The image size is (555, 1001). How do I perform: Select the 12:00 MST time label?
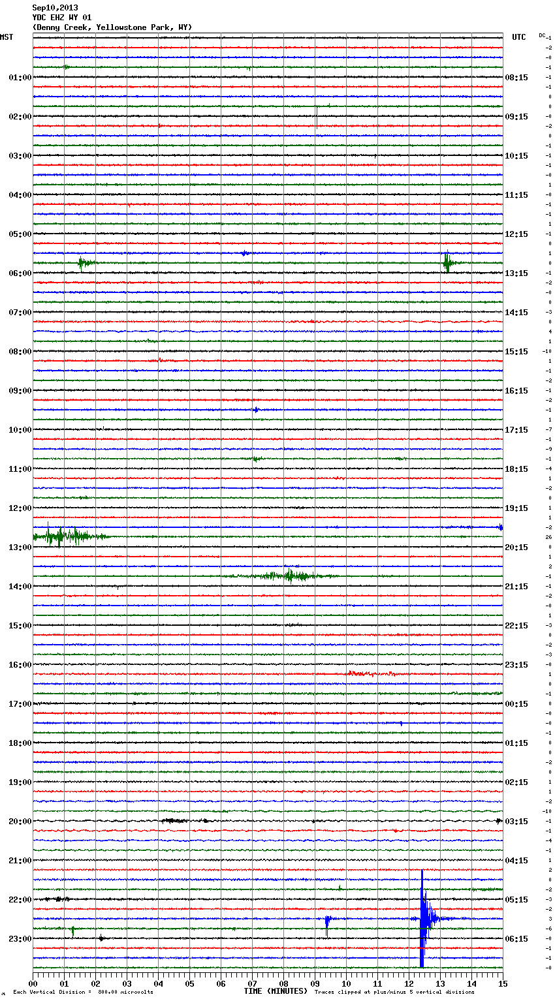pyautogui.click(x=20, y=508)
